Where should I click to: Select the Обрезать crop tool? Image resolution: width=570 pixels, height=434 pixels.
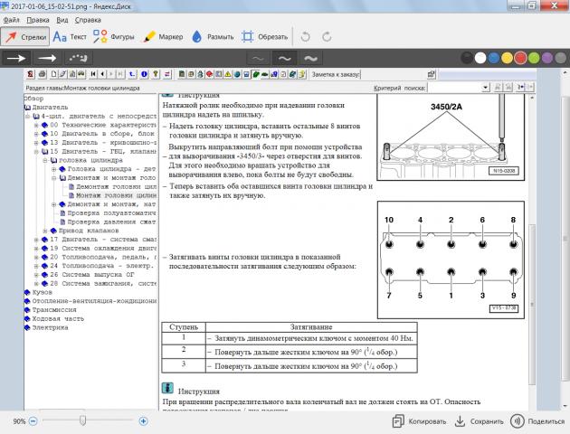(x=264, y=37)
